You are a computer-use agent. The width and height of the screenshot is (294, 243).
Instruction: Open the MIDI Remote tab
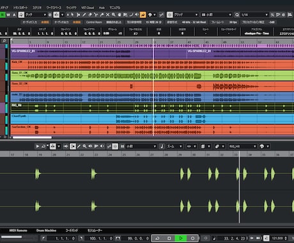pyautogui.click(x=18, y=230)
